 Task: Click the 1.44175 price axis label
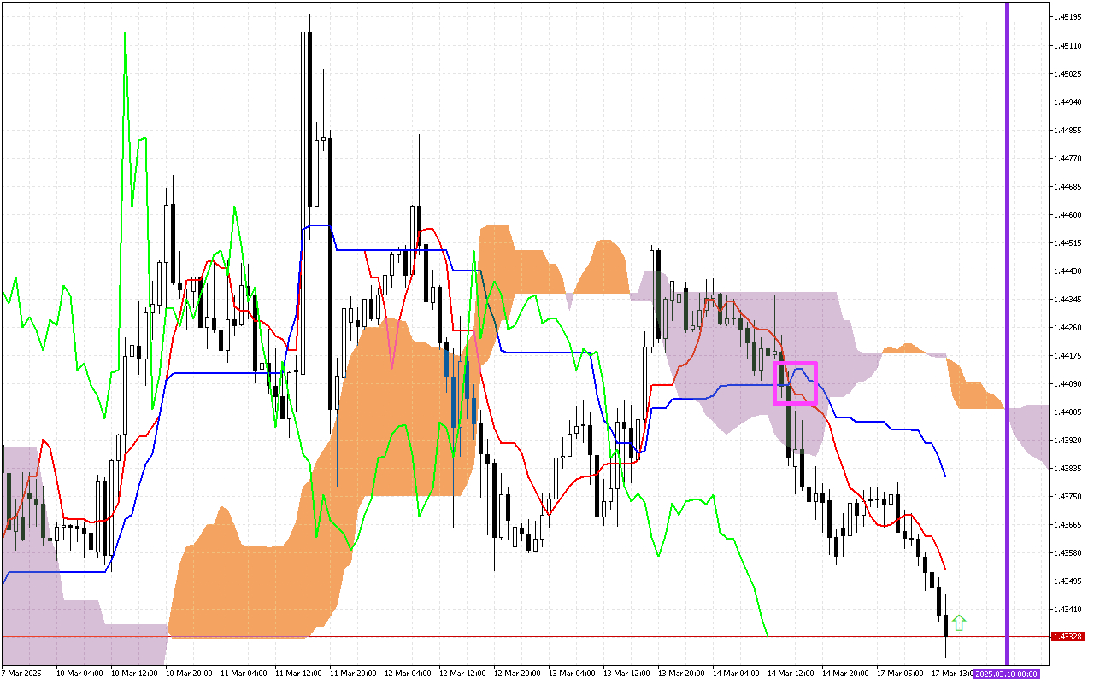pos(1068,355)
